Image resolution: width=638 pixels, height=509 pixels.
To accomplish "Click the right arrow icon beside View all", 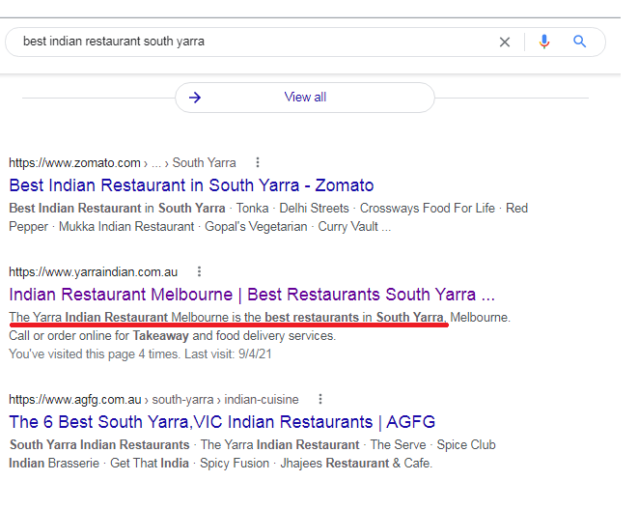I will coord(195,98).
